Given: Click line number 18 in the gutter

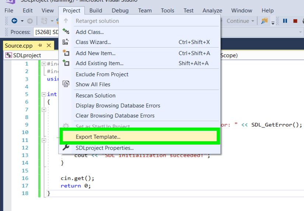Looking at the screenshot, I should [25, 193].
